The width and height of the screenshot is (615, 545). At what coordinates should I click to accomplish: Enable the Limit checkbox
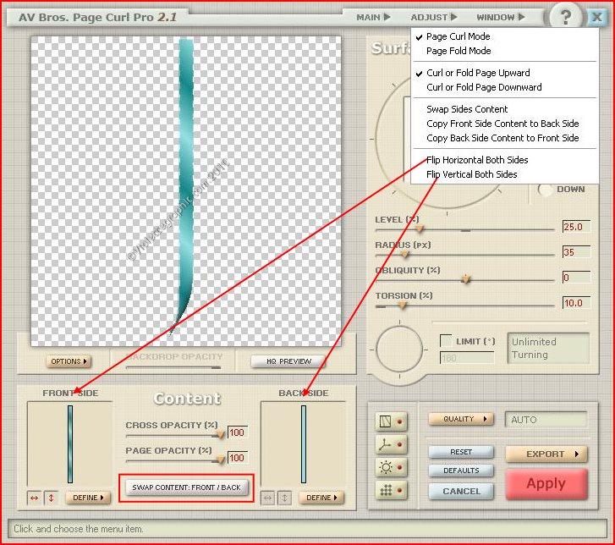[x=446, y=340]
